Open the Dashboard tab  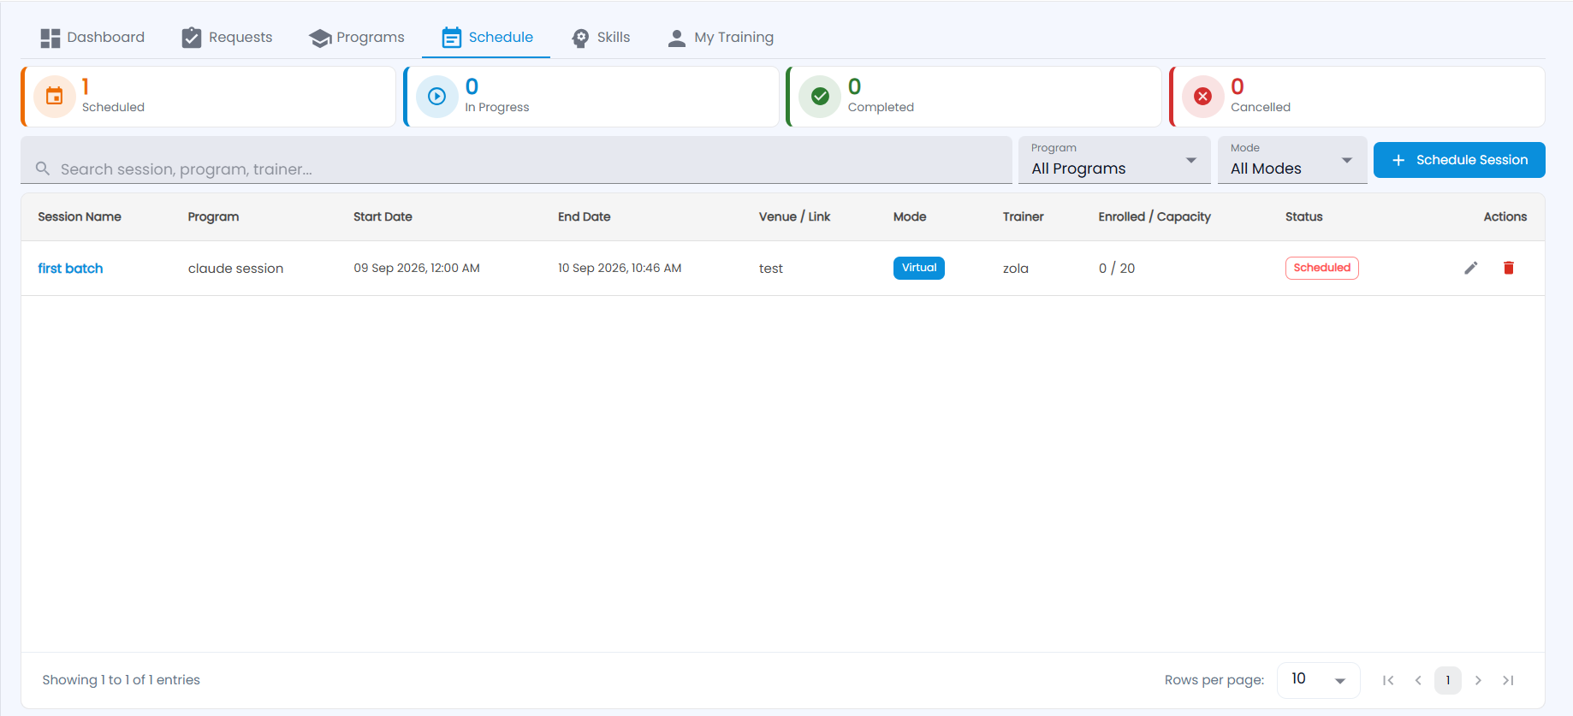92,38
